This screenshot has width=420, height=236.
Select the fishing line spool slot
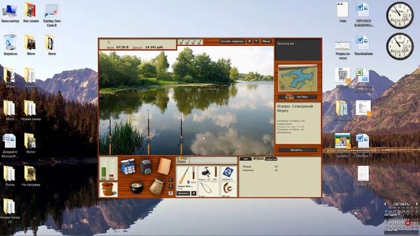(x=228, y=173)
